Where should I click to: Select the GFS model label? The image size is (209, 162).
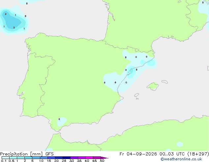click(49, 154)
